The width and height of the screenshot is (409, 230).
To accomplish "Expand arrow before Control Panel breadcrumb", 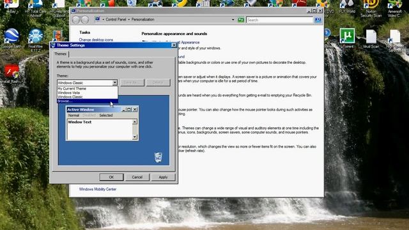I will click(x=104, y=20).
